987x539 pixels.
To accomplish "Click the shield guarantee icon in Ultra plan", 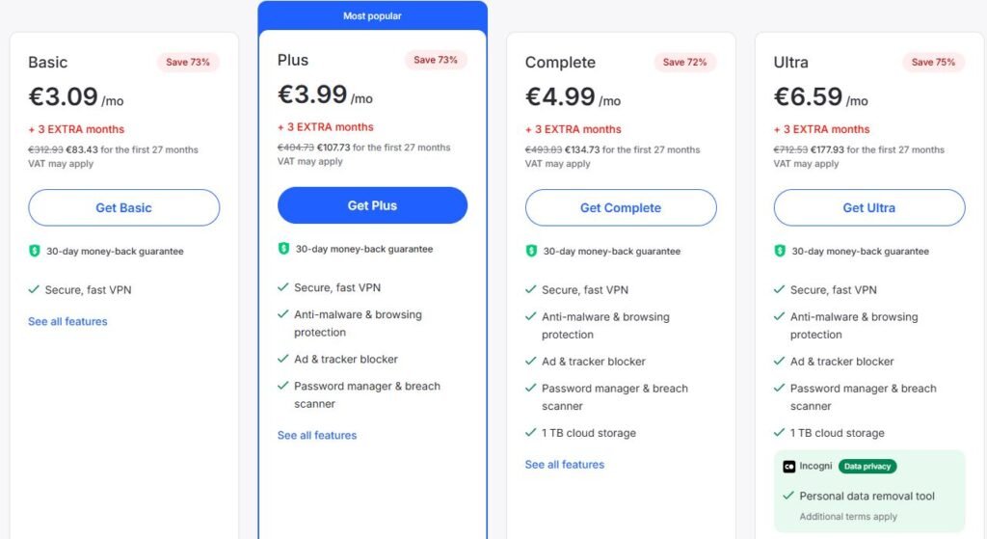I will pos(780,252).
